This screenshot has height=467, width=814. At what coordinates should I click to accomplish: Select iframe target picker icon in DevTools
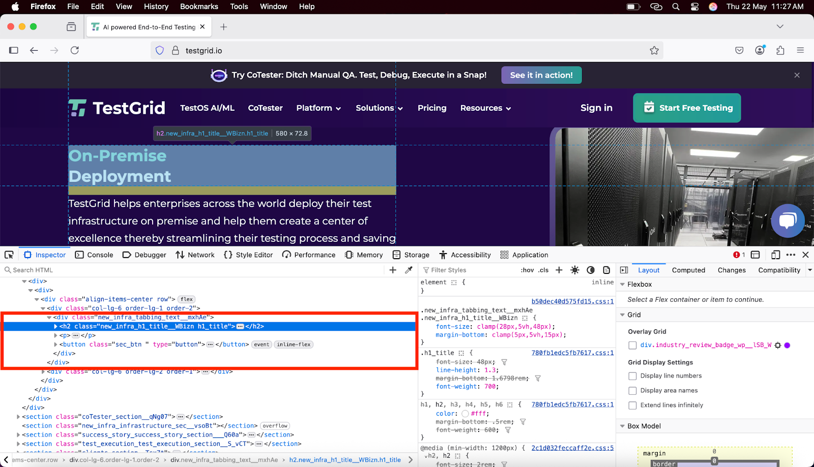point(755,255)
